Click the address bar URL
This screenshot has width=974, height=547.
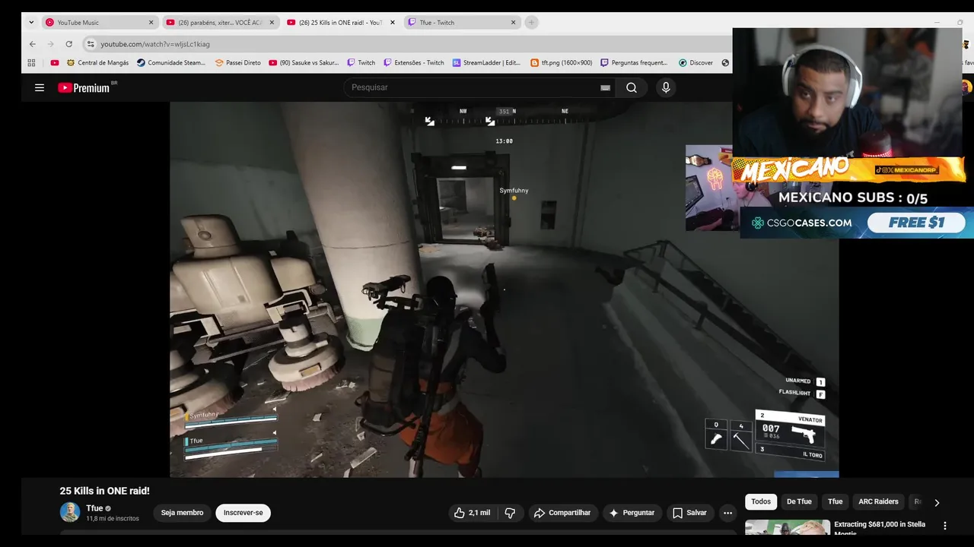point(155,44)
